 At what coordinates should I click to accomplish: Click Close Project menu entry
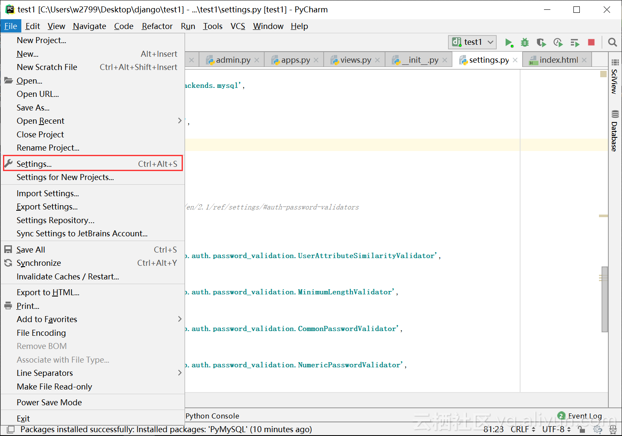93,134
